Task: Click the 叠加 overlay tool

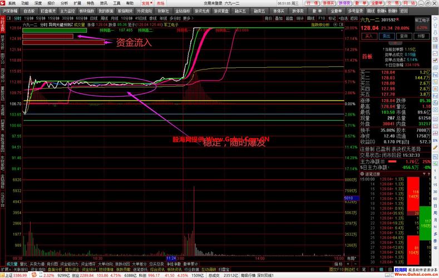Action: pyautogui.click(x=279, y=18)
